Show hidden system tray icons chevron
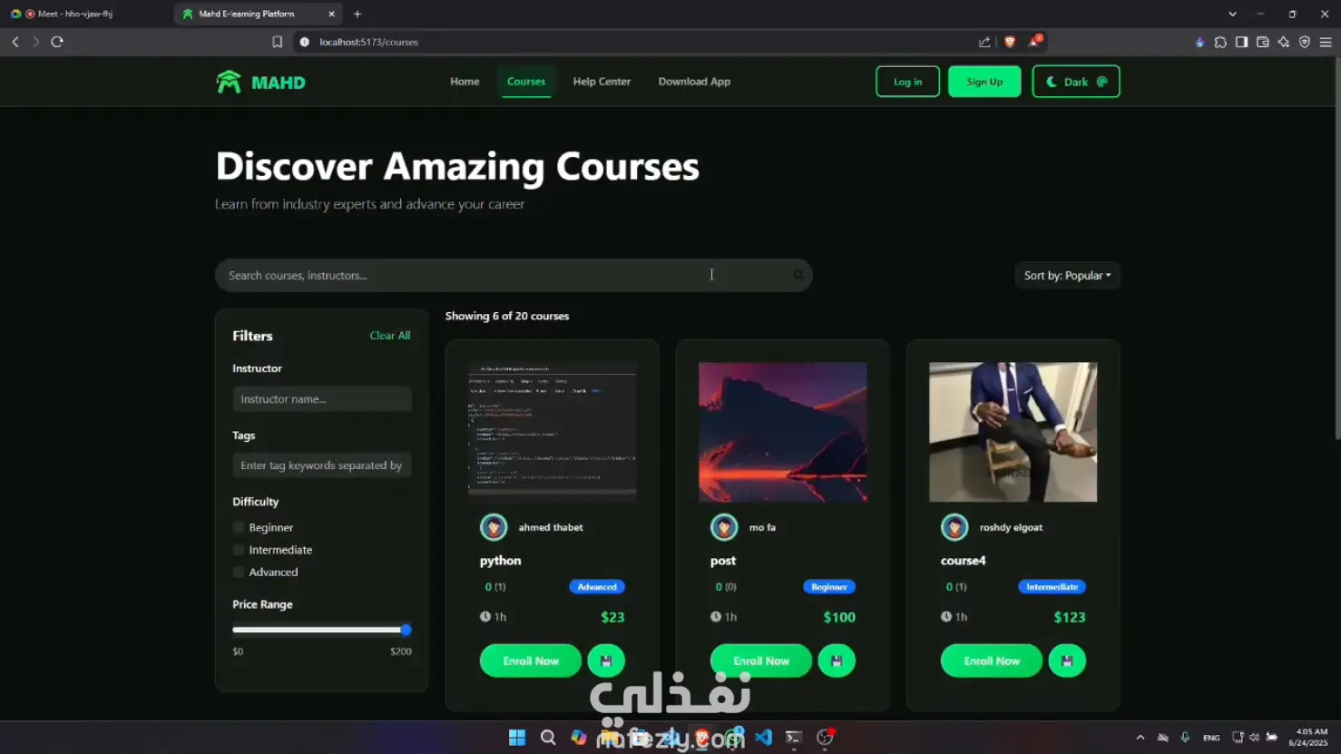The width and height of the screenshot is (1341, 754). (x=1140, y=738)
